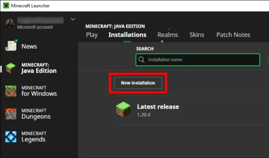The image size is (269, 158).
Task: Click the Microsoft account text
Action: (35, 27)
